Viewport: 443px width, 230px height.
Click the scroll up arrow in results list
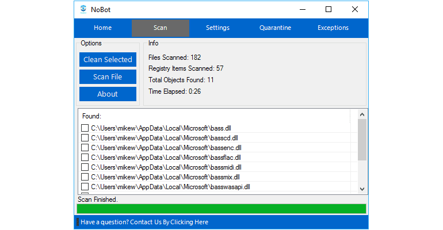(362, 114)
